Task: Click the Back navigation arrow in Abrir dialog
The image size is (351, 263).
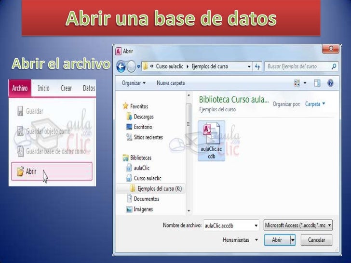Action: 121,66
